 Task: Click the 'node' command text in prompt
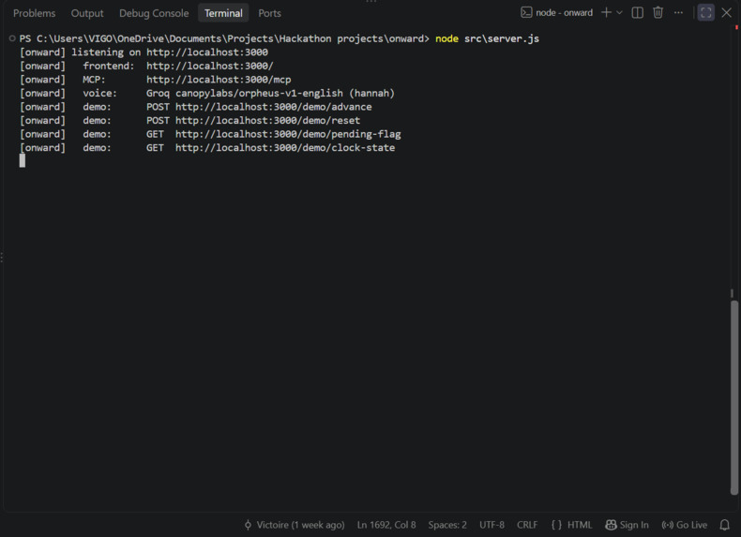446,38
